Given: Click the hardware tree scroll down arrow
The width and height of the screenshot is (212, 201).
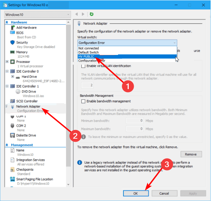Looking at the screenshot, I should click(68, 184).
